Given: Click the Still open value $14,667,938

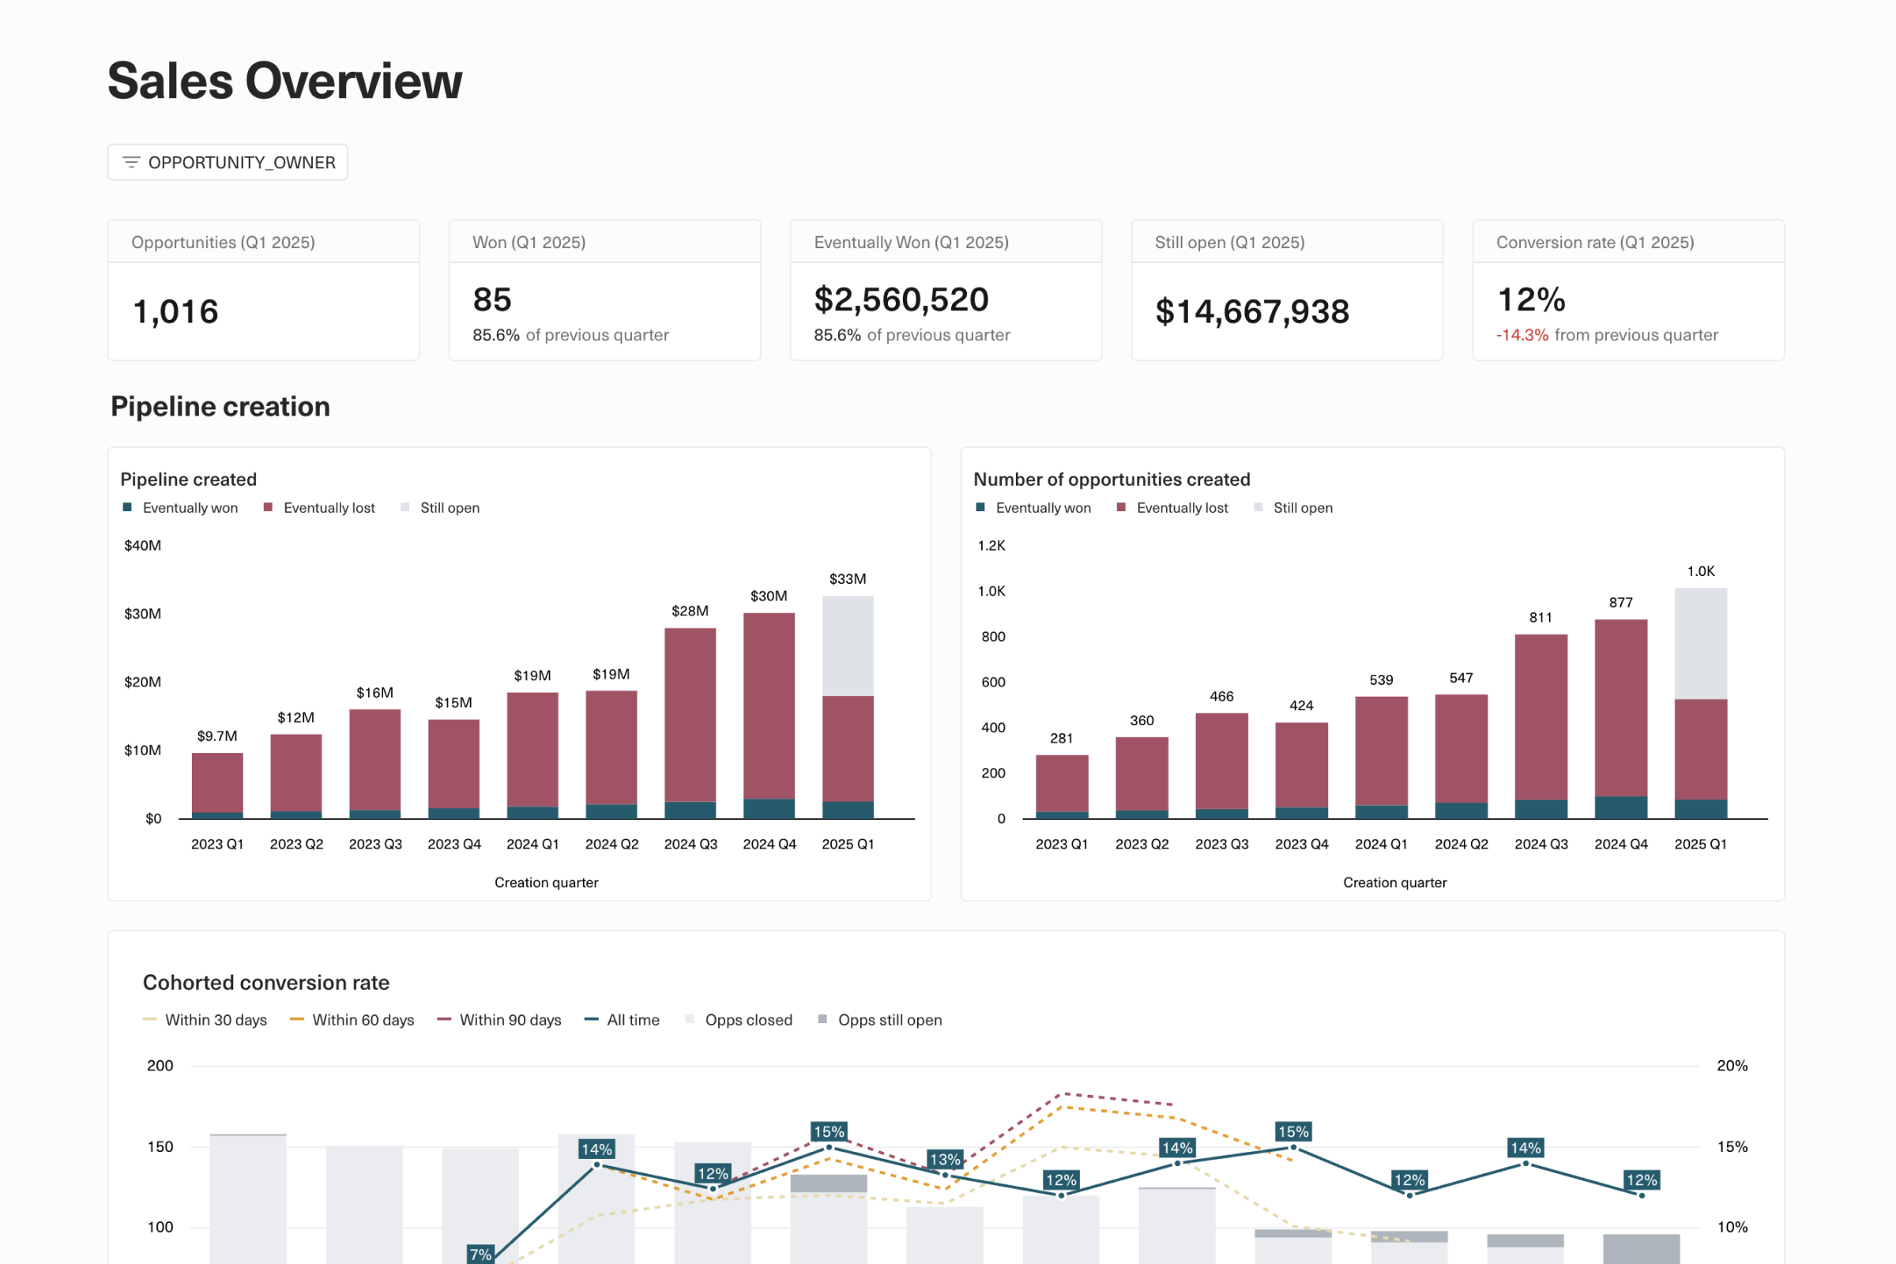Looking at the screenshot, I should [x=1252, y=312].
